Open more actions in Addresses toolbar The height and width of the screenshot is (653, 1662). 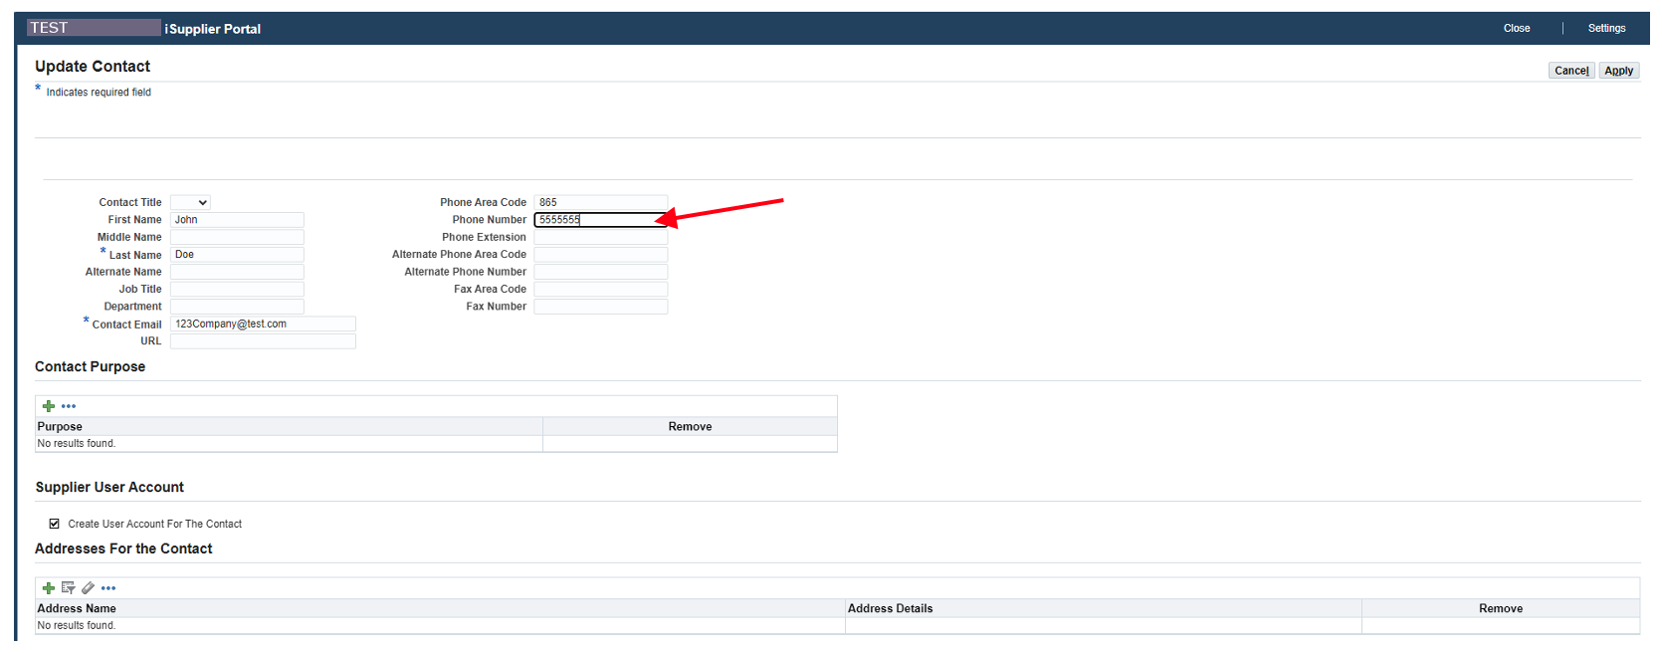pos(108,588)
